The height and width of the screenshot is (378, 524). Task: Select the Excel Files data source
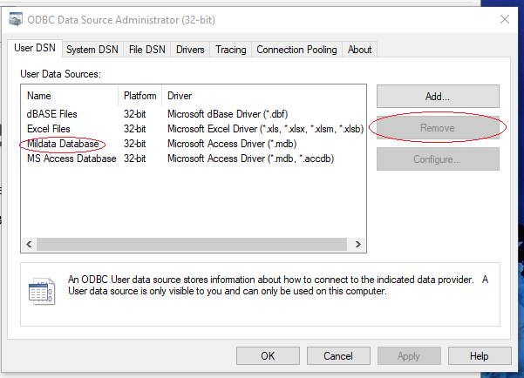coord(49,129)
